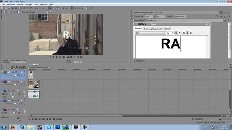Click the stop button under the video preview

pos(68,57)
